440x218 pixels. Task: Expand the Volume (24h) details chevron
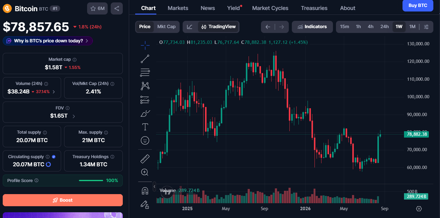point(54,92)
